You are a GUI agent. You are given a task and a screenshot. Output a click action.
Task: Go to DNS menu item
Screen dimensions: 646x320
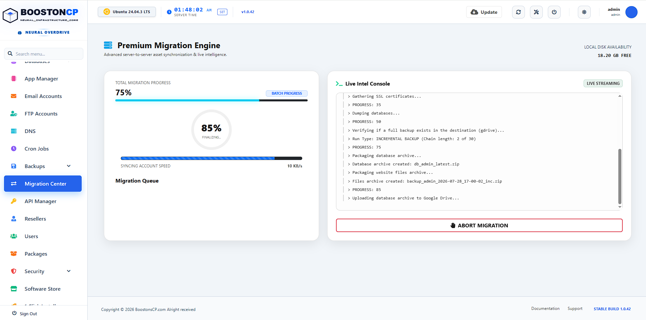click(43, 131)
